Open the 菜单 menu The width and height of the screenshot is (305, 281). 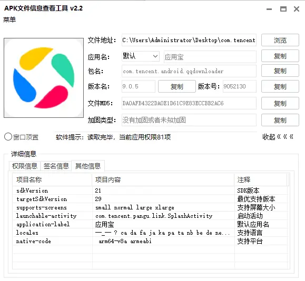click(x=9, y=19)
